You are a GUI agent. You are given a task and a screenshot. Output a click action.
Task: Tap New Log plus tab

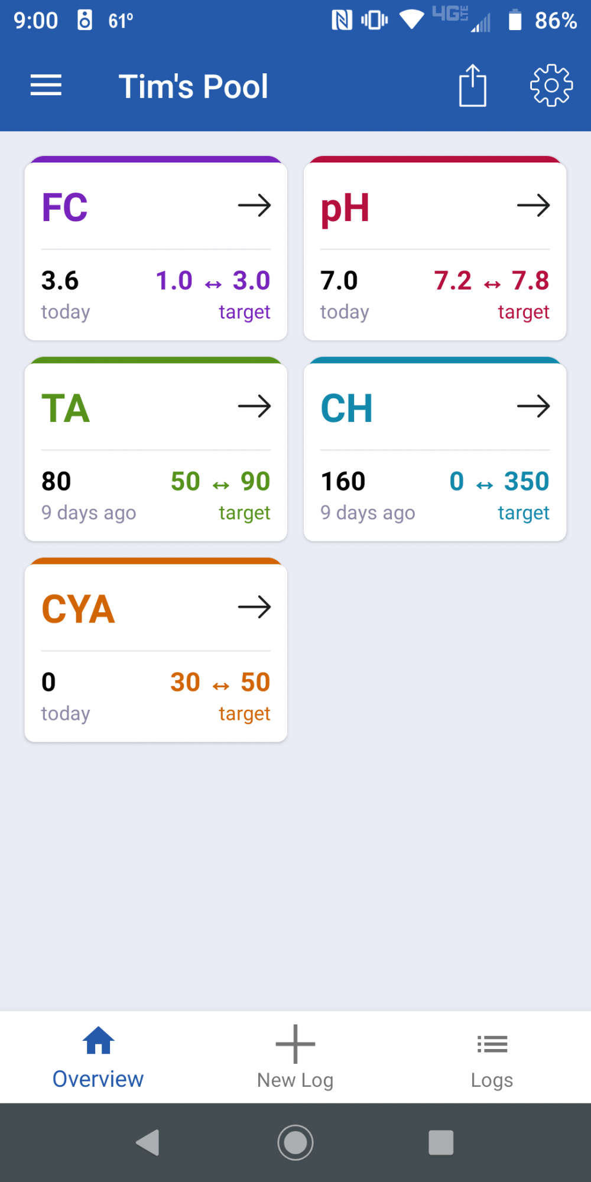click(295, 1057)
